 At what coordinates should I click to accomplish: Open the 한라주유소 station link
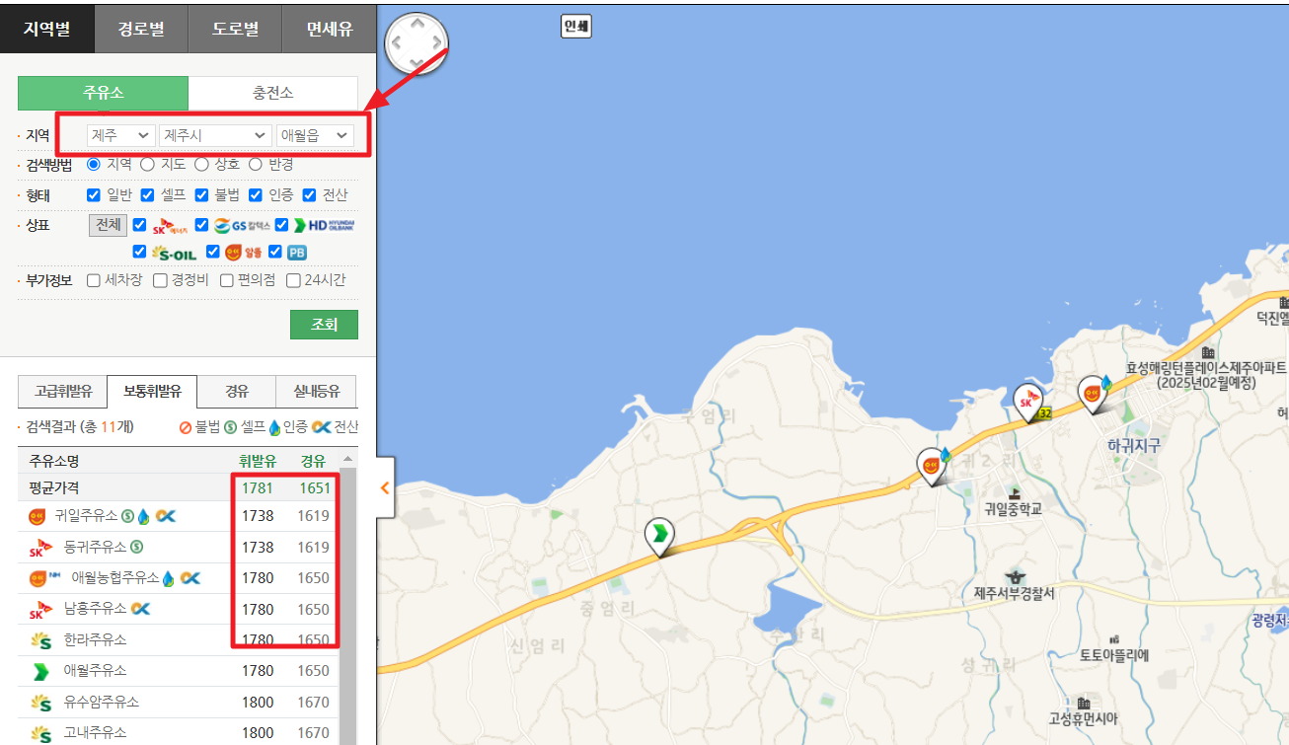tap(96, 639)
